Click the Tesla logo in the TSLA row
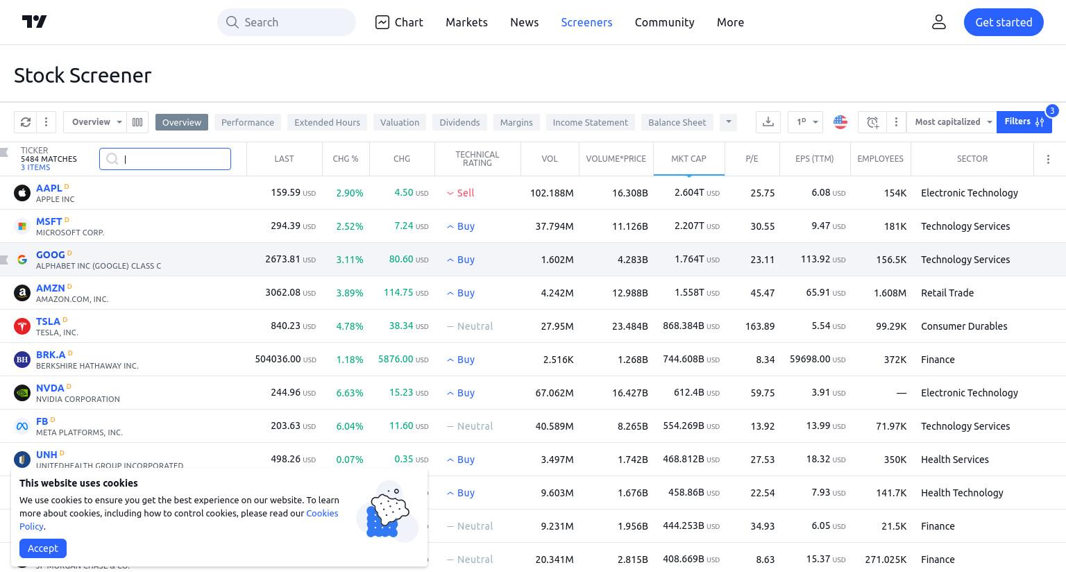The width and height of the screenshot is (1066, 572). [x=22, y=326]
